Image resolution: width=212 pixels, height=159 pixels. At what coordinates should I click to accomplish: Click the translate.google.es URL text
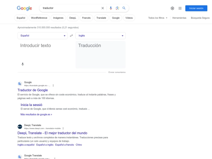pos(37,86)
